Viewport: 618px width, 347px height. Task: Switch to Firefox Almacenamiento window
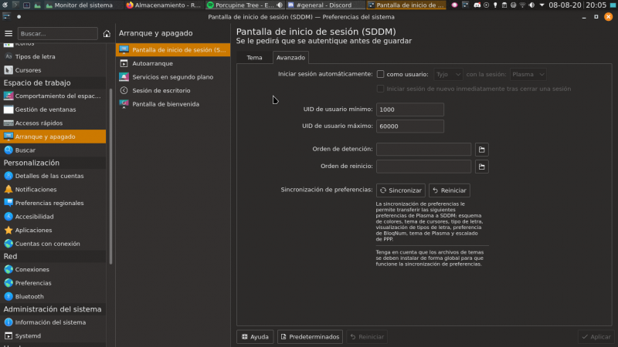[164, 5]
